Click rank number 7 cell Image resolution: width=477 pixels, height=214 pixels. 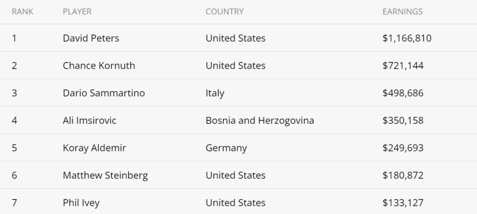pyautogui.click(x=14, y=203)
